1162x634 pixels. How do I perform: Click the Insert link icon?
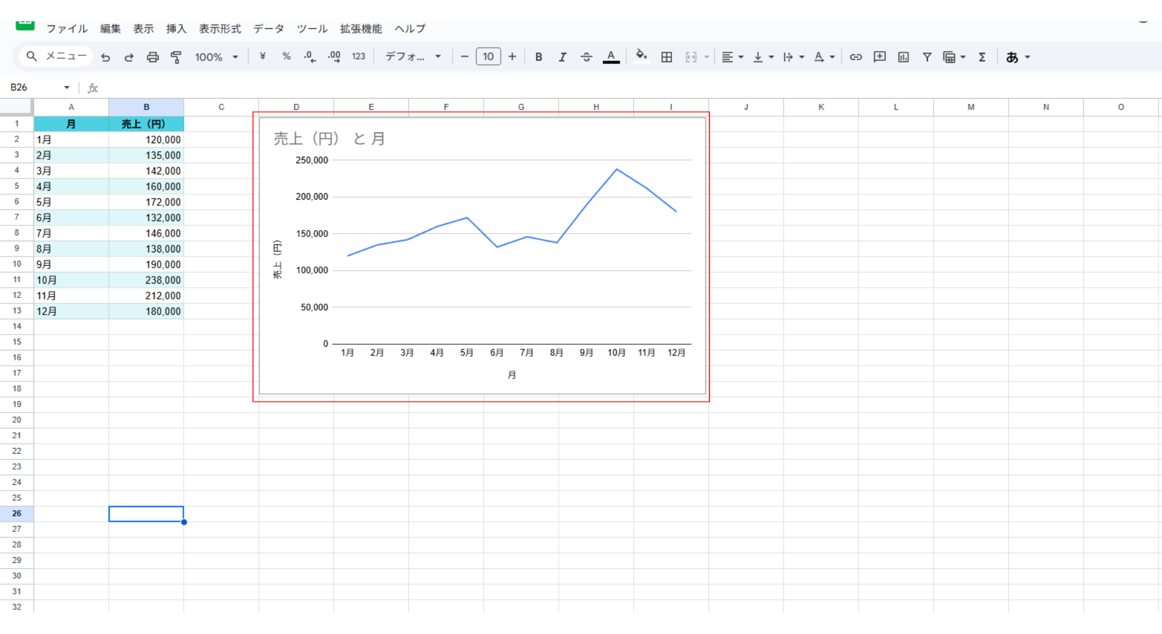(856, 57)
